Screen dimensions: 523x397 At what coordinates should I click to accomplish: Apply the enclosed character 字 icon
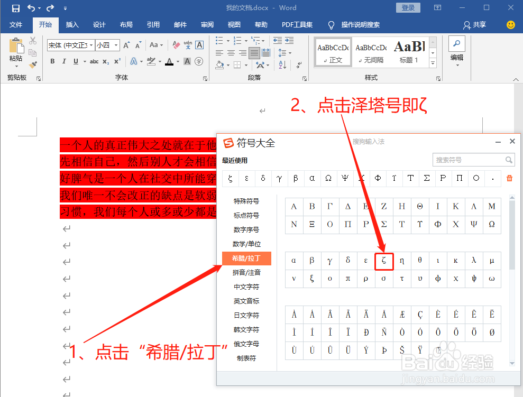pos(199,61)
